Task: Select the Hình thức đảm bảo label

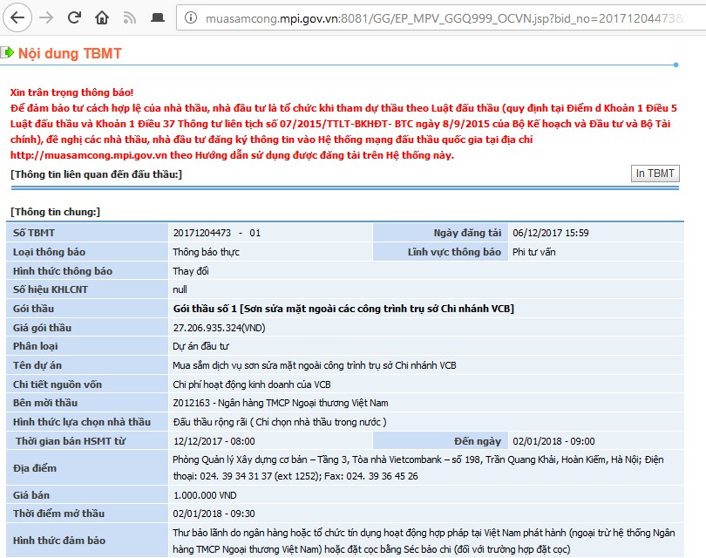Action: pyautogui.click(x=59, y=541)
